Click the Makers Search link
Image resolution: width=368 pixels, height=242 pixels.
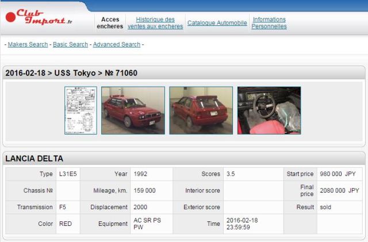coord(28,44)
